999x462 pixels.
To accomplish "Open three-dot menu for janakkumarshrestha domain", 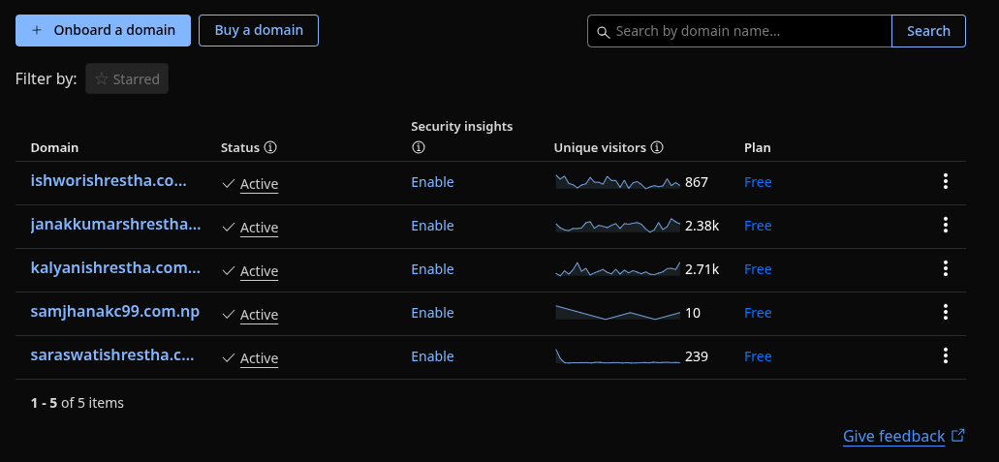I will pos(945,225).
